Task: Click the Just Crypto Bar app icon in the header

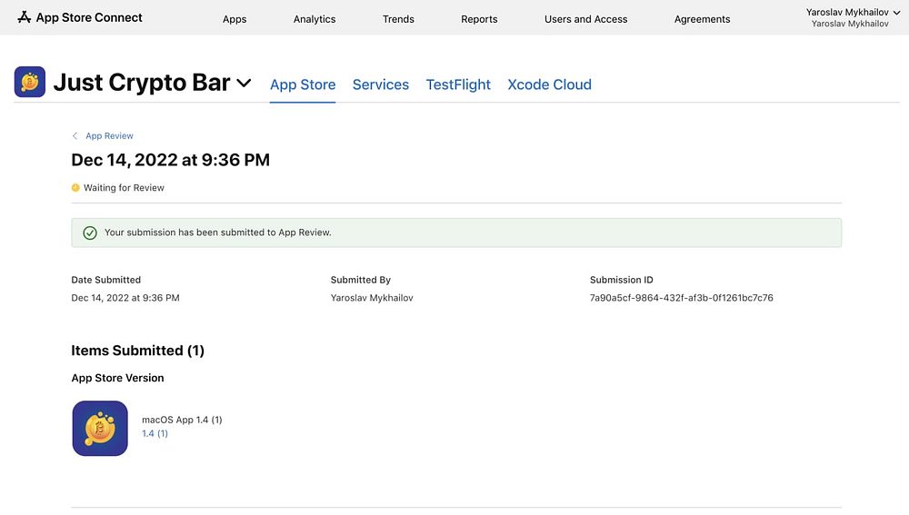Action: coord(30,82)
